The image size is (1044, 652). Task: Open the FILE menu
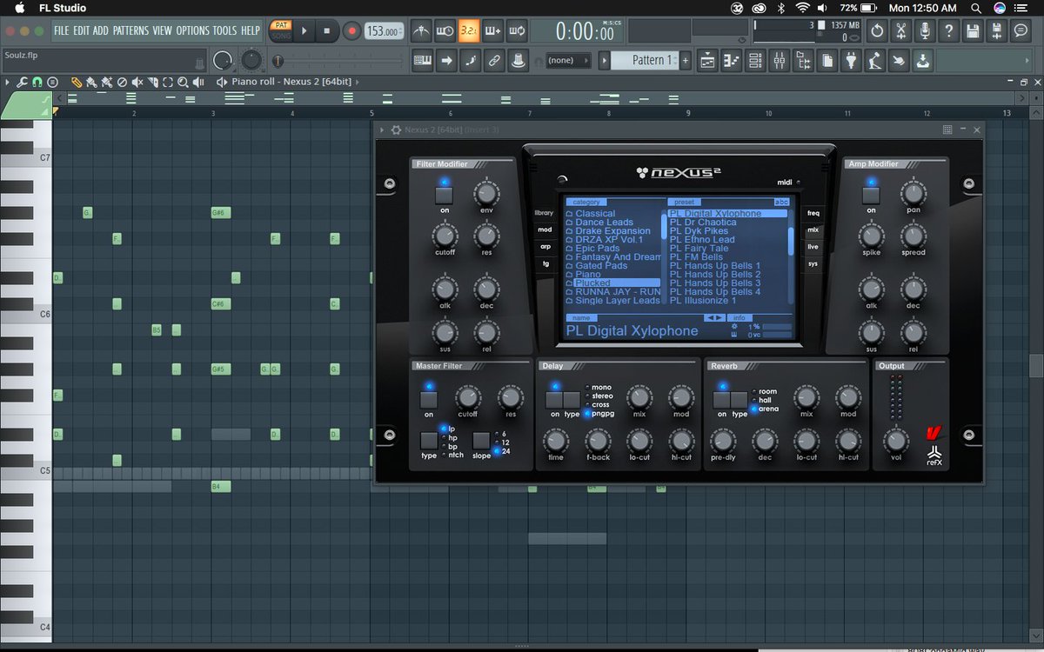[62, 30]
